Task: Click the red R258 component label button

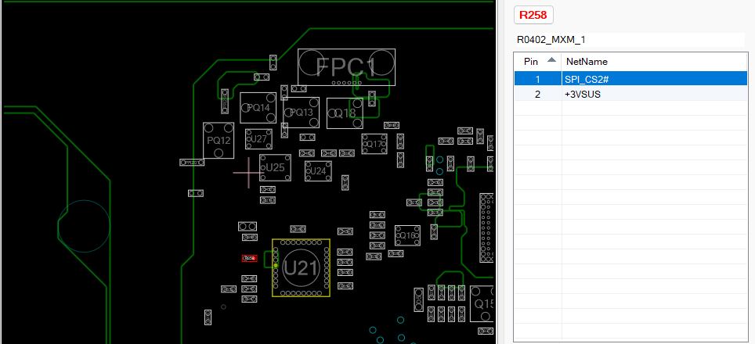Action: [x=533, y=15]
